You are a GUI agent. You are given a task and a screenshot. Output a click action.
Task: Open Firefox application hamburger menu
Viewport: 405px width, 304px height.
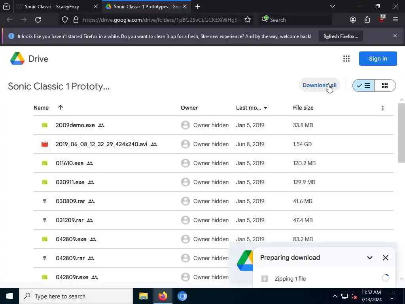coord(395,20)
